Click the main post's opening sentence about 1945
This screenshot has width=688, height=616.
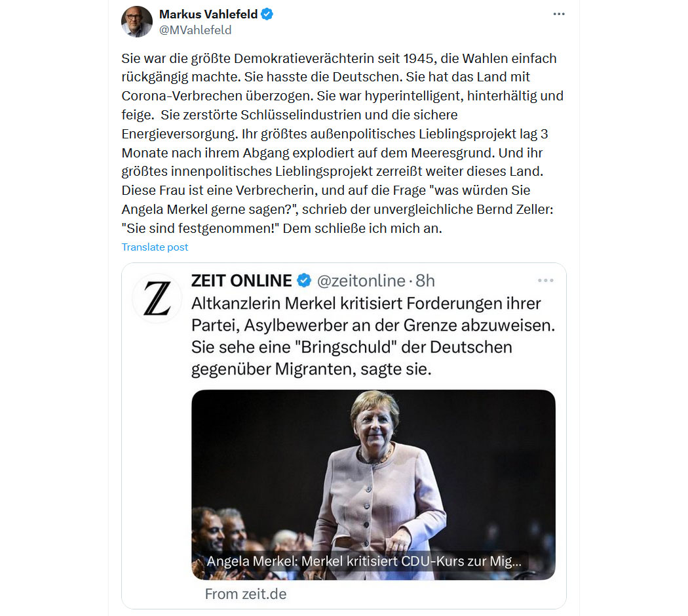click(339, 58)
